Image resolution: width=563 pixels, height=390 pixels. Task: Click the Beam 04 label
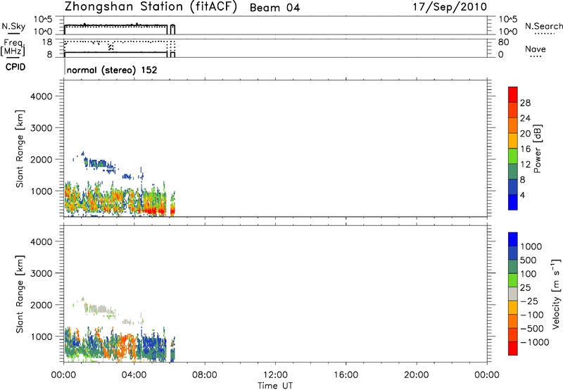274,8
